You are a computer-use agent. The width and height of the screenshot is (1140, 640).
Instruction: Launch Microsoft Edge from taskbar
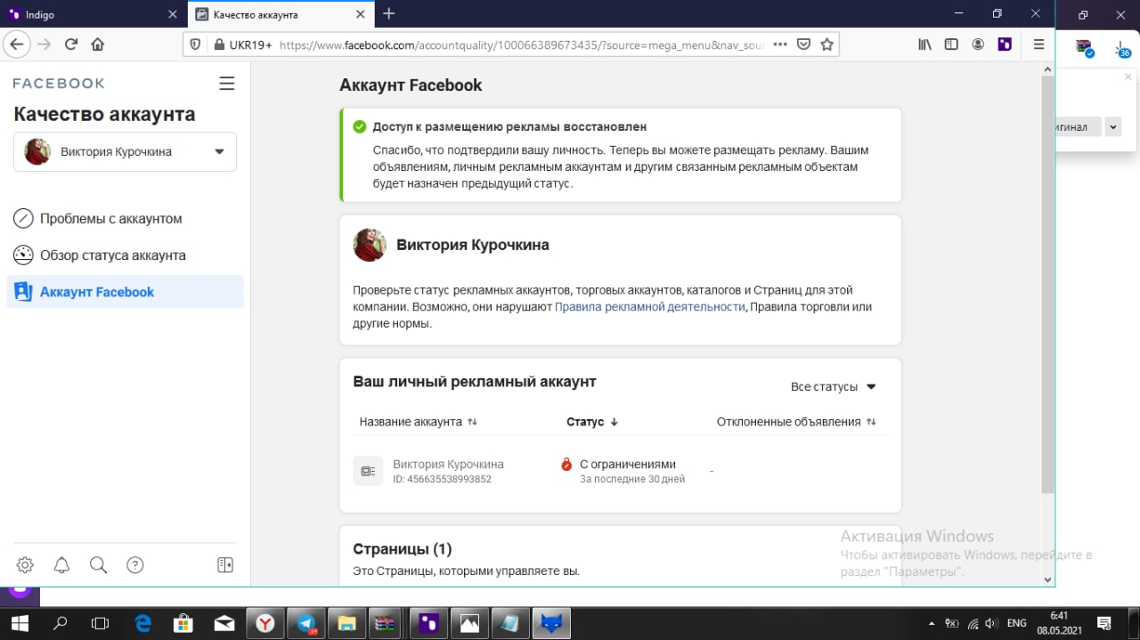pos(142,622)
